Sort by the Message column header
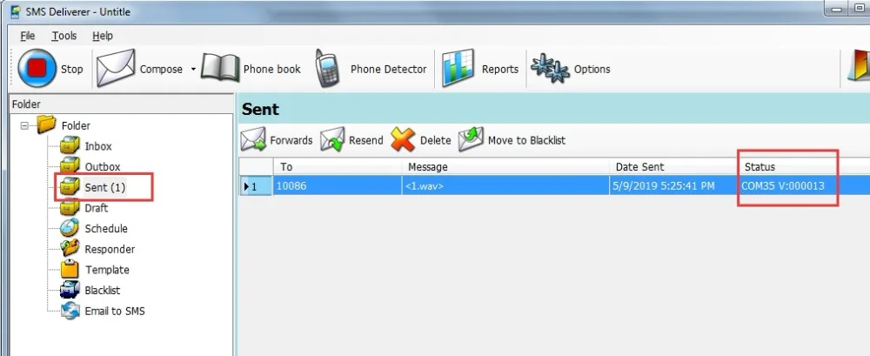 click(506, 166)
